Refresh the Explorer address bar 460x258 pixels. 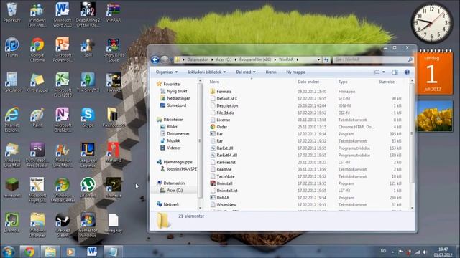tap(326, 59)
